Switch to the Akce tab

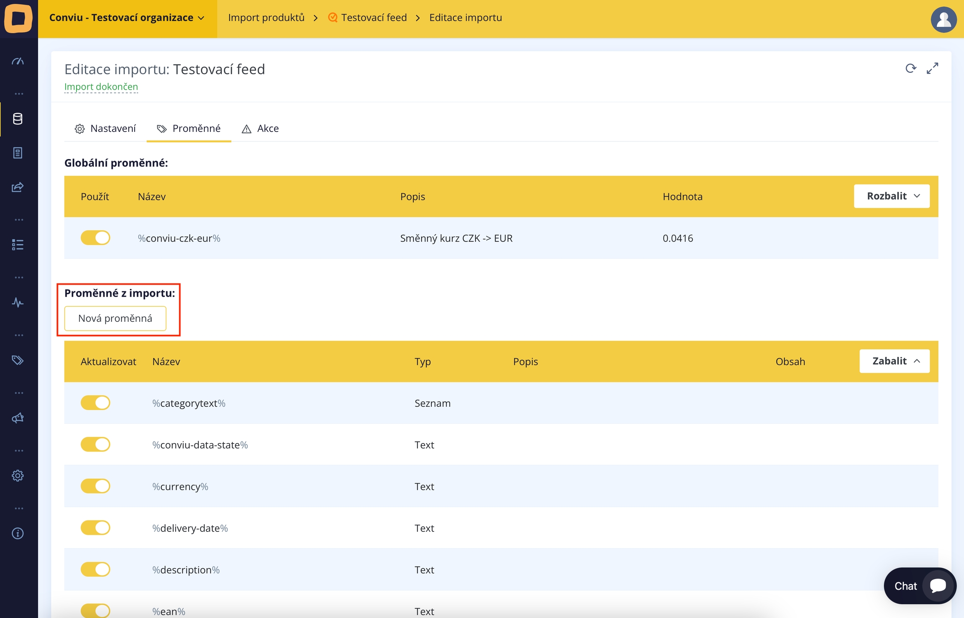point(260,128)
